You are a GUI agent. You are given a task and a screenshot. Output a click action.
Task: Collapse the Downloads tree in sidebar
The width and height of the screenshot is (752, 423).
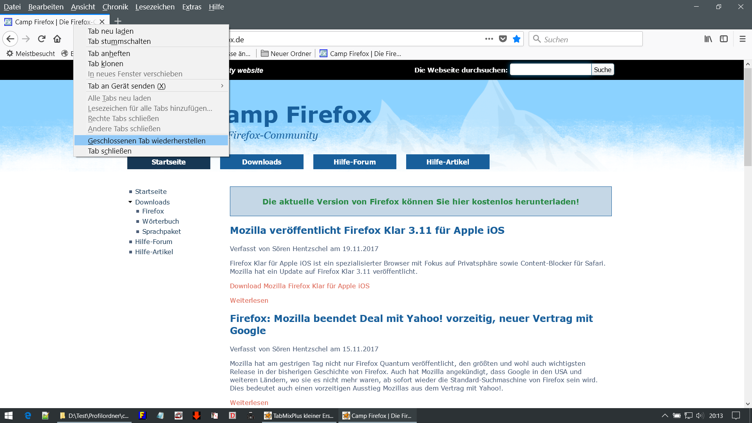coord(130,202)
